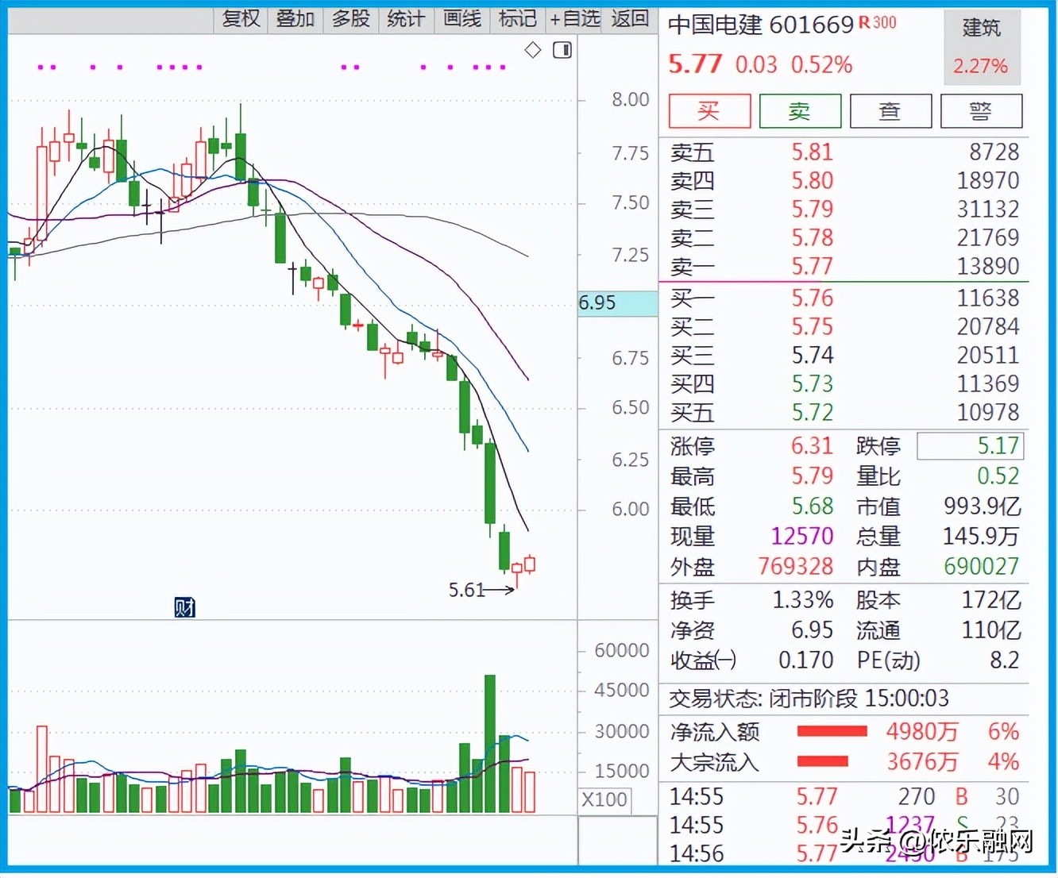Viewport: 1058px width, 878px height.
Task: Click the 60000 volume axis label
Action: (x=622, y=650)
